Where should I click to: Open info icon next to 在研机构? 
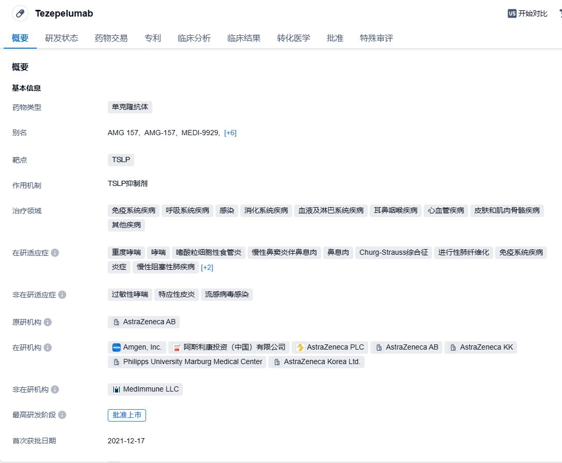pos(48,348)
